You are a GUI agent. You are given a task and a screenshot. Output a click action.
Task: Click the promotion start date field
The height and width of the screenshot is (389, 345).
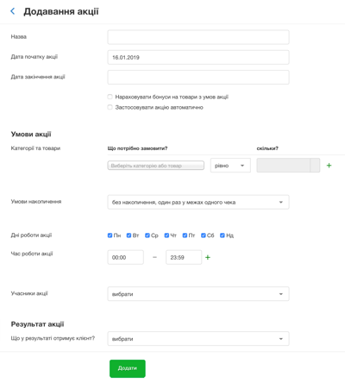click(x=198, y=57)
